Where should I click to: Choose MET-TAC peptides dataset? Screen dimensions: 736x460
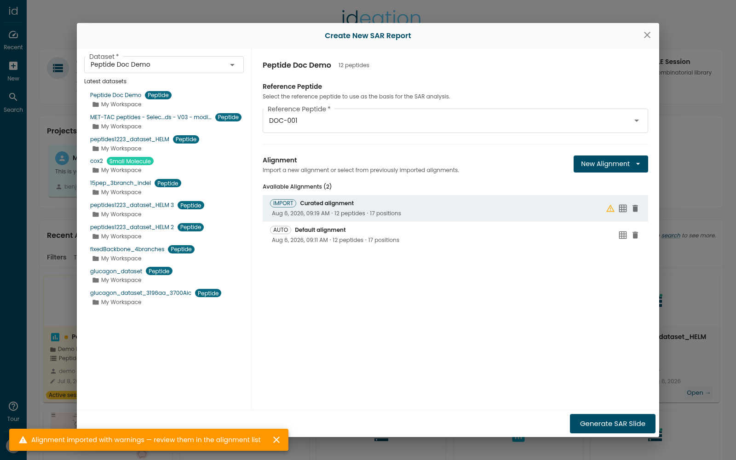coord(150,117)
